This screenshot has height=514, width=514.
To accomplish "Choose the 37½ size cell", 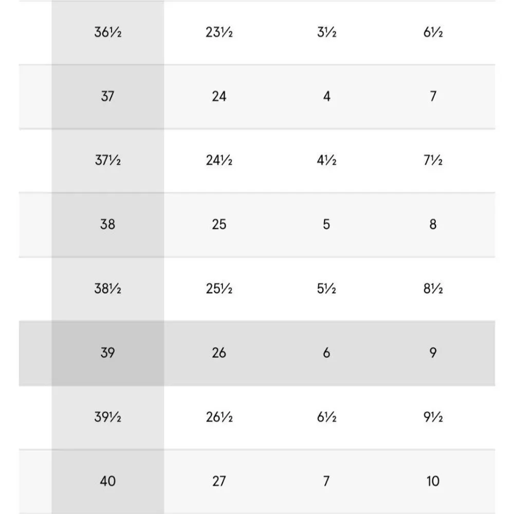I will [107, 160].
